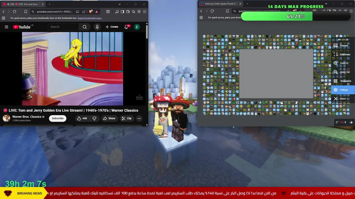Open Brave Shields icon in YouTube window
The width and height of the screenshot is (355, 199).
pyautogui.click(x=90, y=12)
